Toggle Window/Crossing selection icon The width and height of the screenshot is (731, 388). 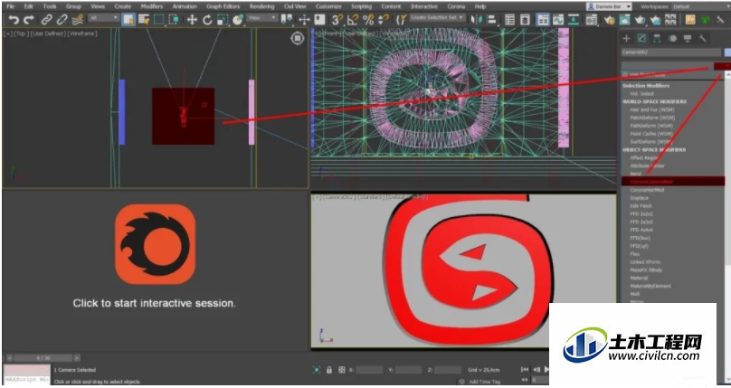point(175,20)
